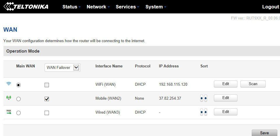Screen dimensions: 280x136
Task: Expand the Status menu
Action: pyautogui.click(x=71, y=7)
